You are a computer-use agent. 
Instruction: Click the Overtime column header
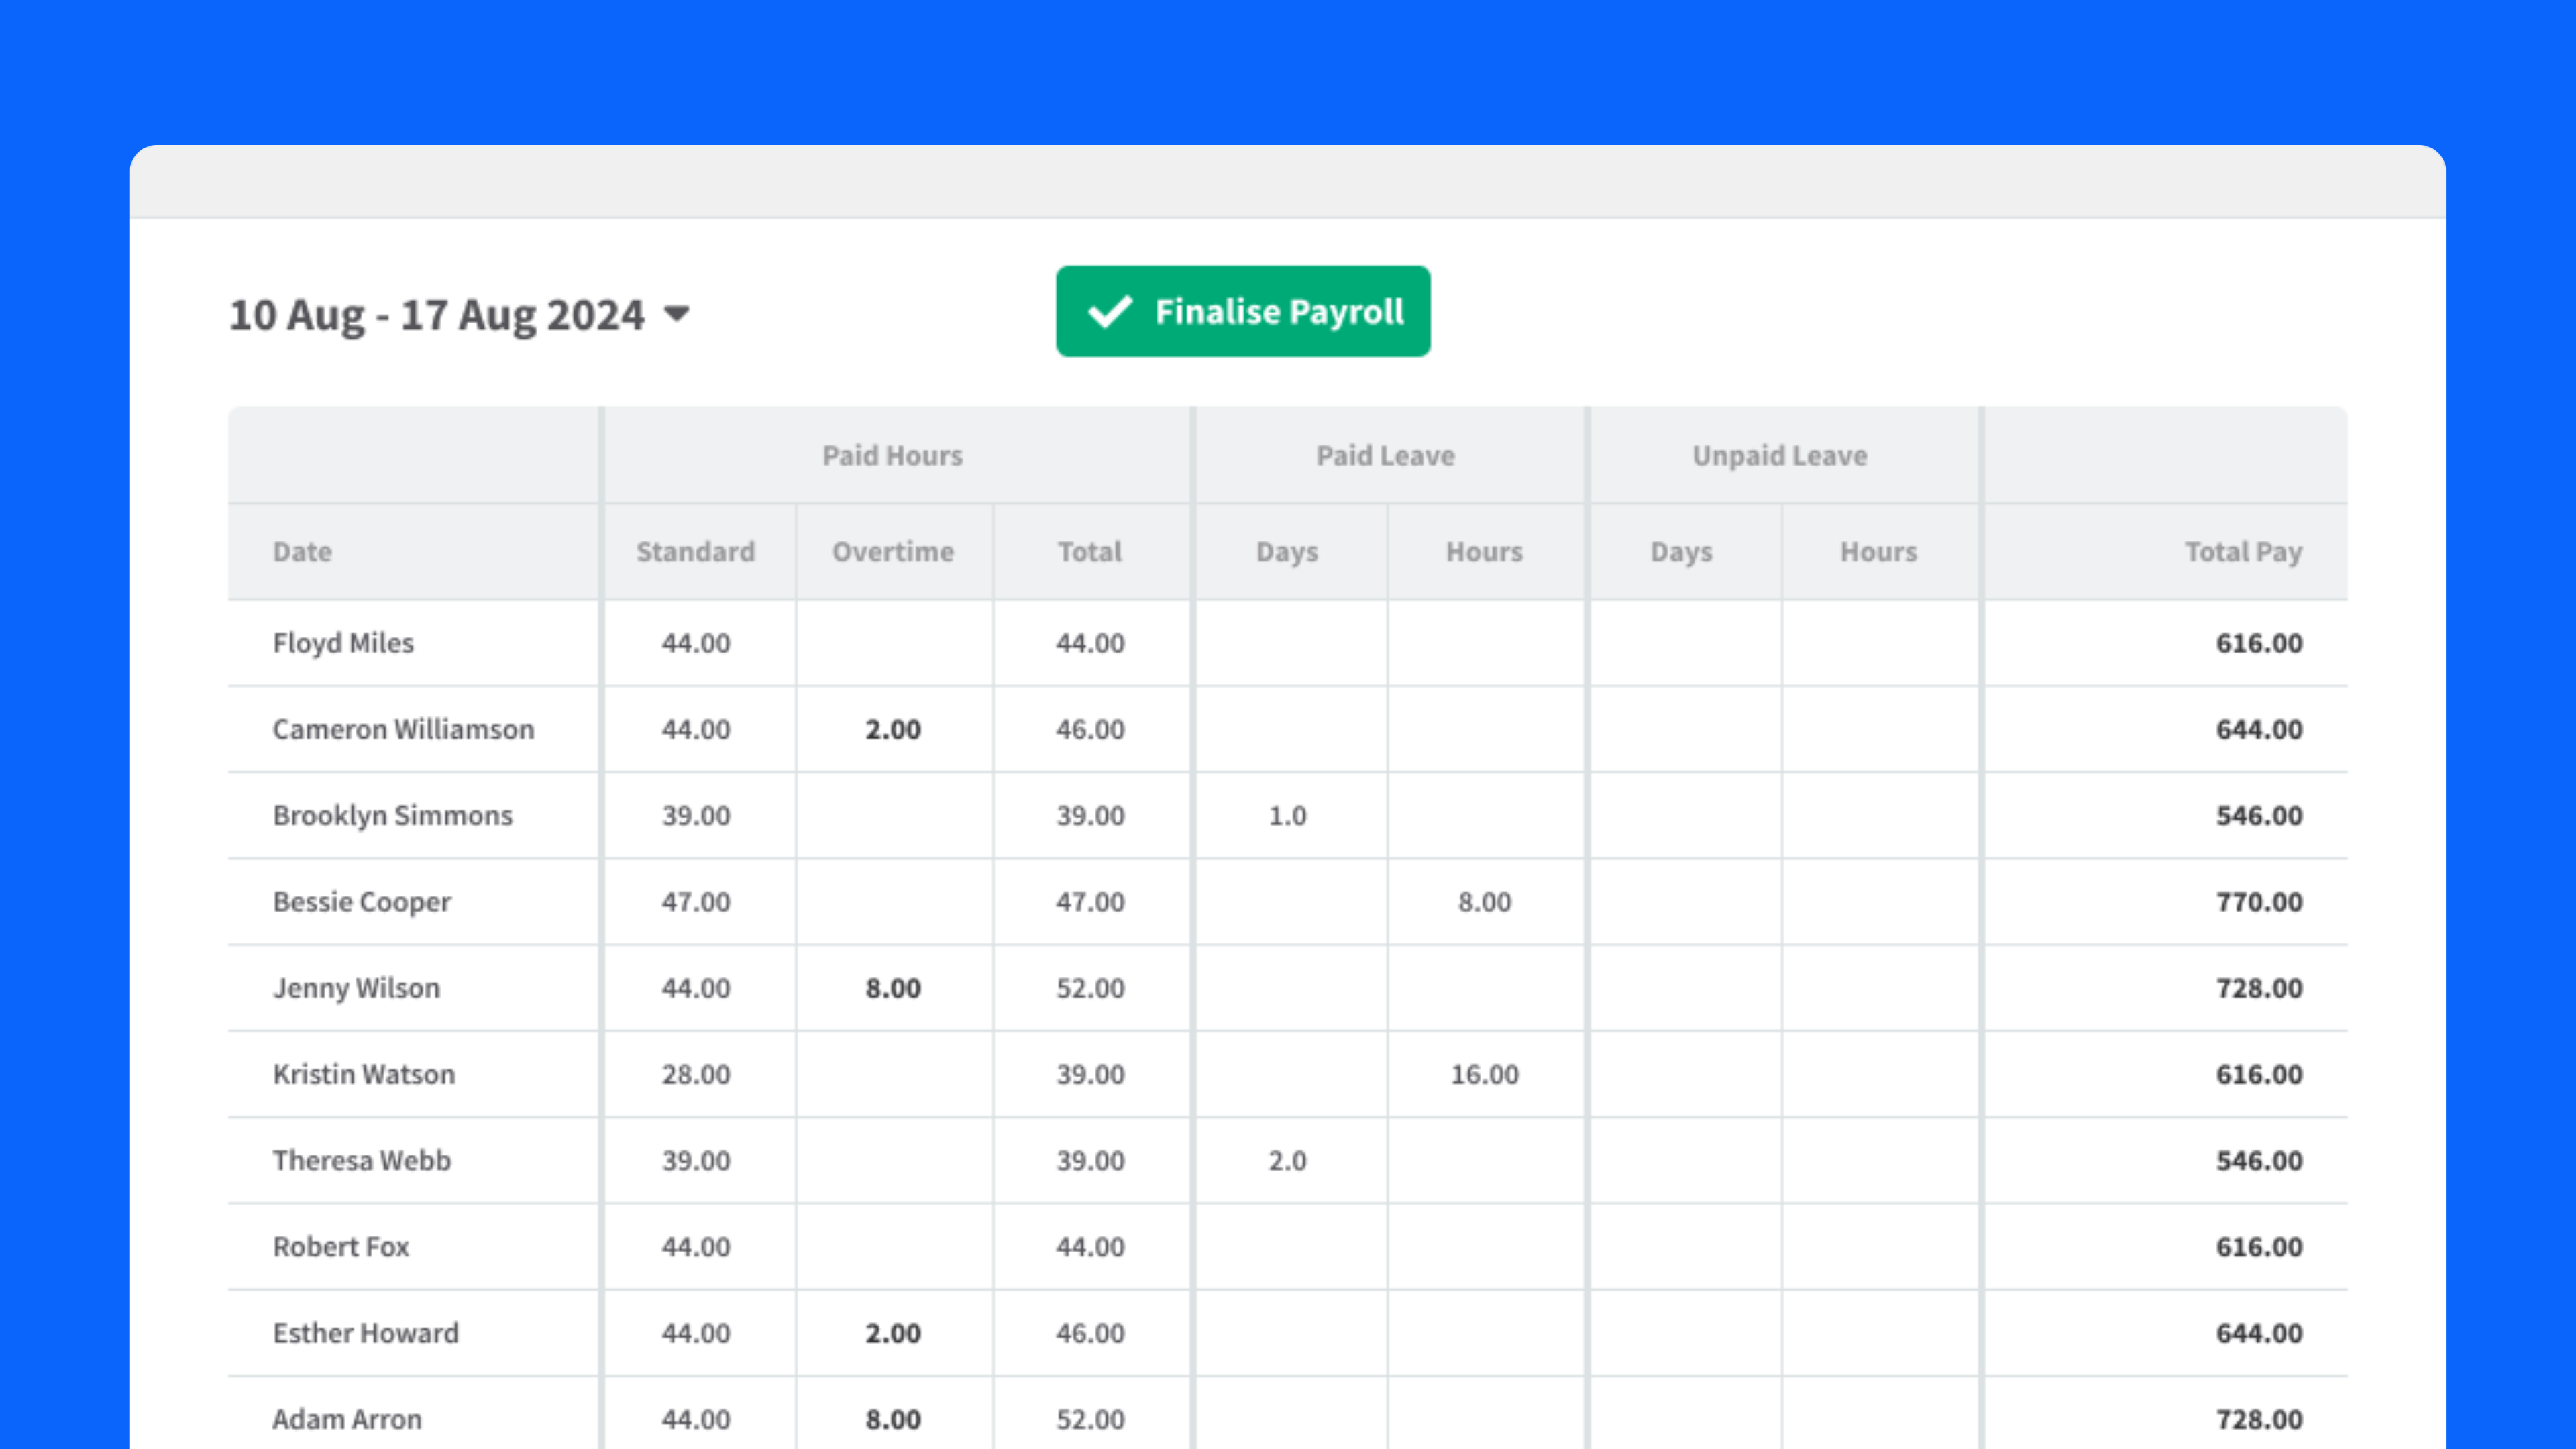click(x=893, y=551)
